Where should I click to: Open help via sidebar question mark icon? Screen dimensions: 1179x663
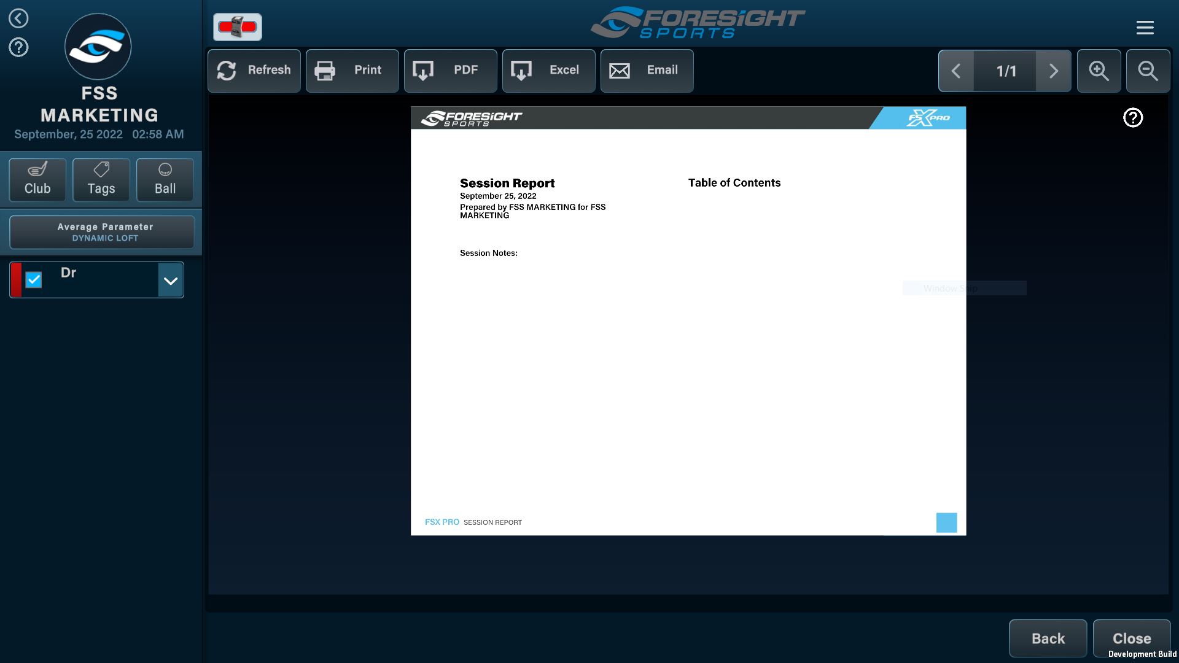(x=18, y=47)
